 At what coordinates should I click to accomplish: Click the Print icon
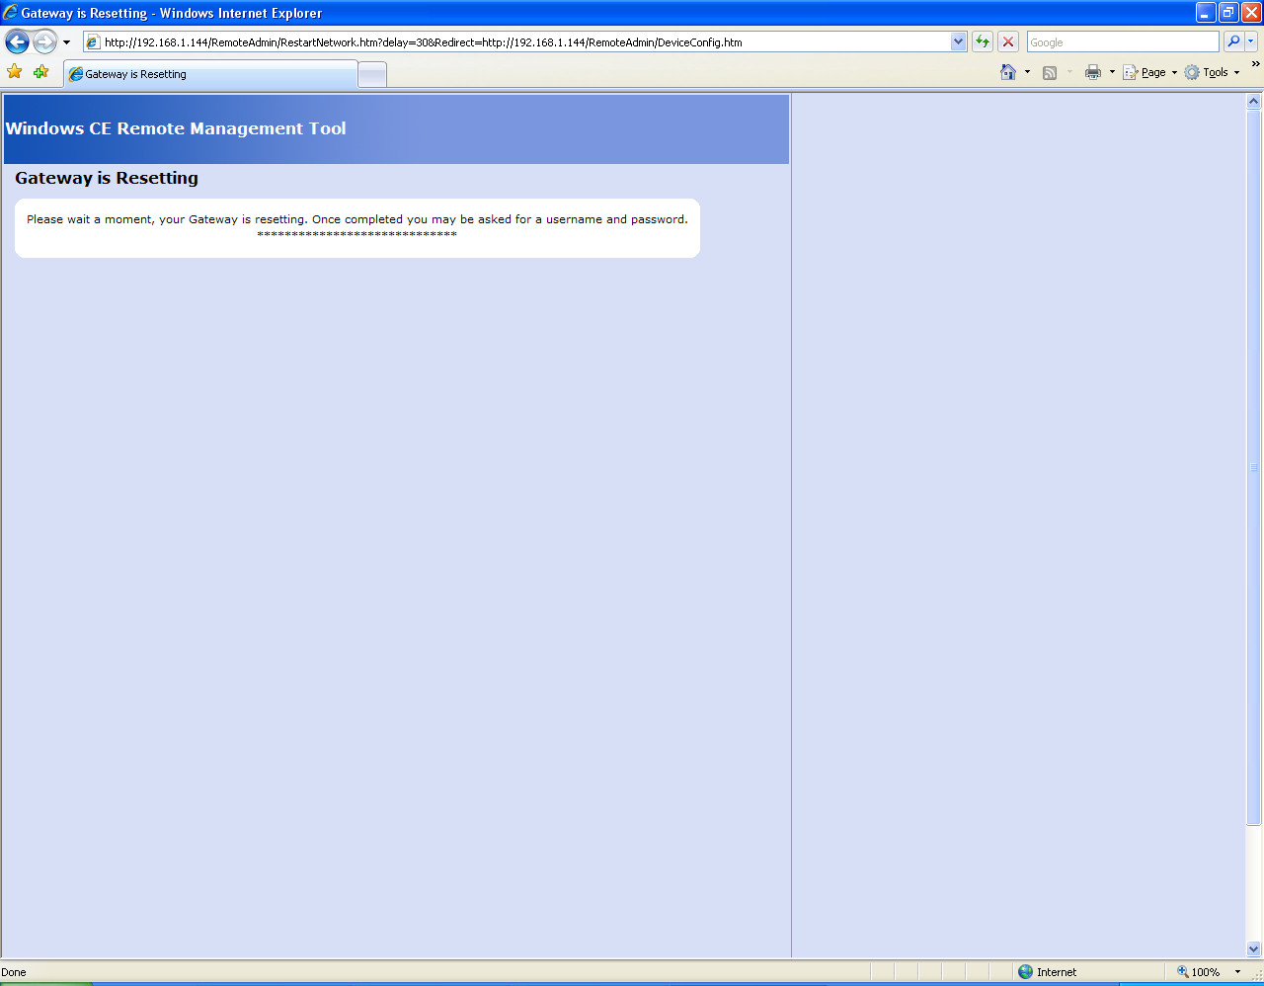(1093, 72)
